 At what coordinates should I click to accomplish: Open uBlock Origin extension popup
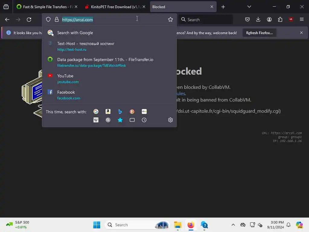291,19
